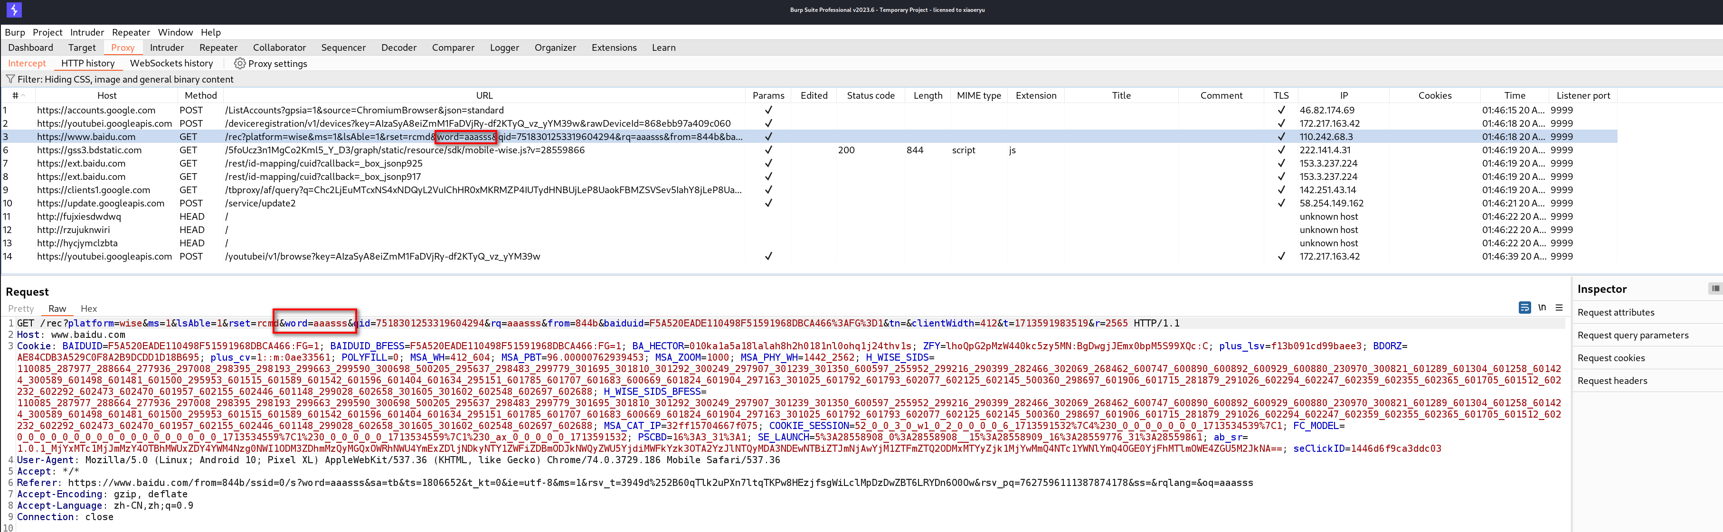Open the WebSockets history sub-tab
Image resolution: width=1723 pixels, height=532 pixels.
tap(171, 64)
